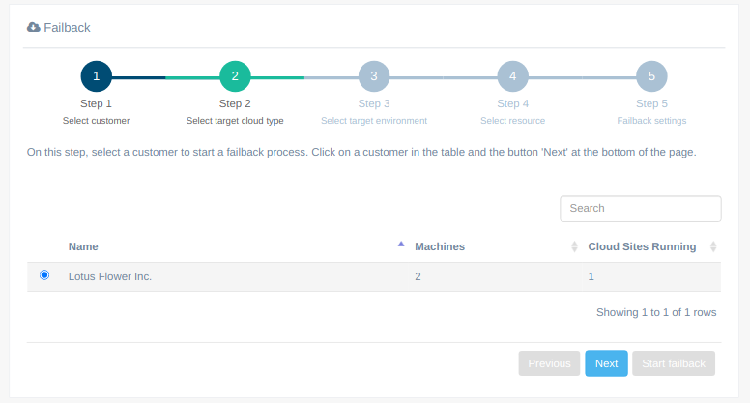Click the Select resource step label
Viewport: 750px width, 403px height.
point(513,121)
